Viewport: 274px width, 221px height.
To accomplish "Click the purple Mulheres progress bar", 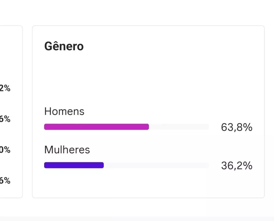I will (x=74, y=165).
